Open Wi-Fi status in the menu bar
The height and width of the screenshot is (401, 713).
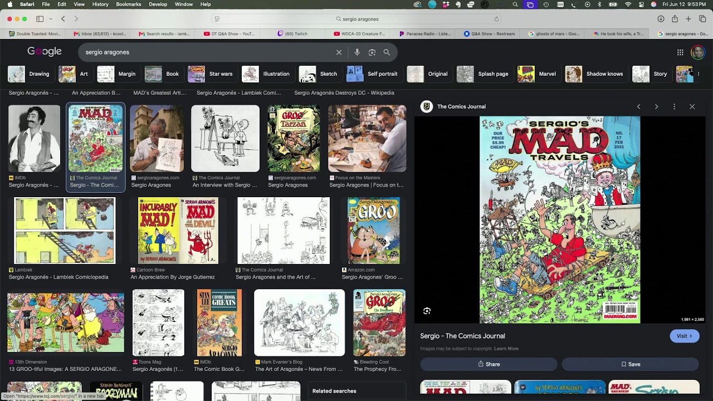tap(628, 4)
